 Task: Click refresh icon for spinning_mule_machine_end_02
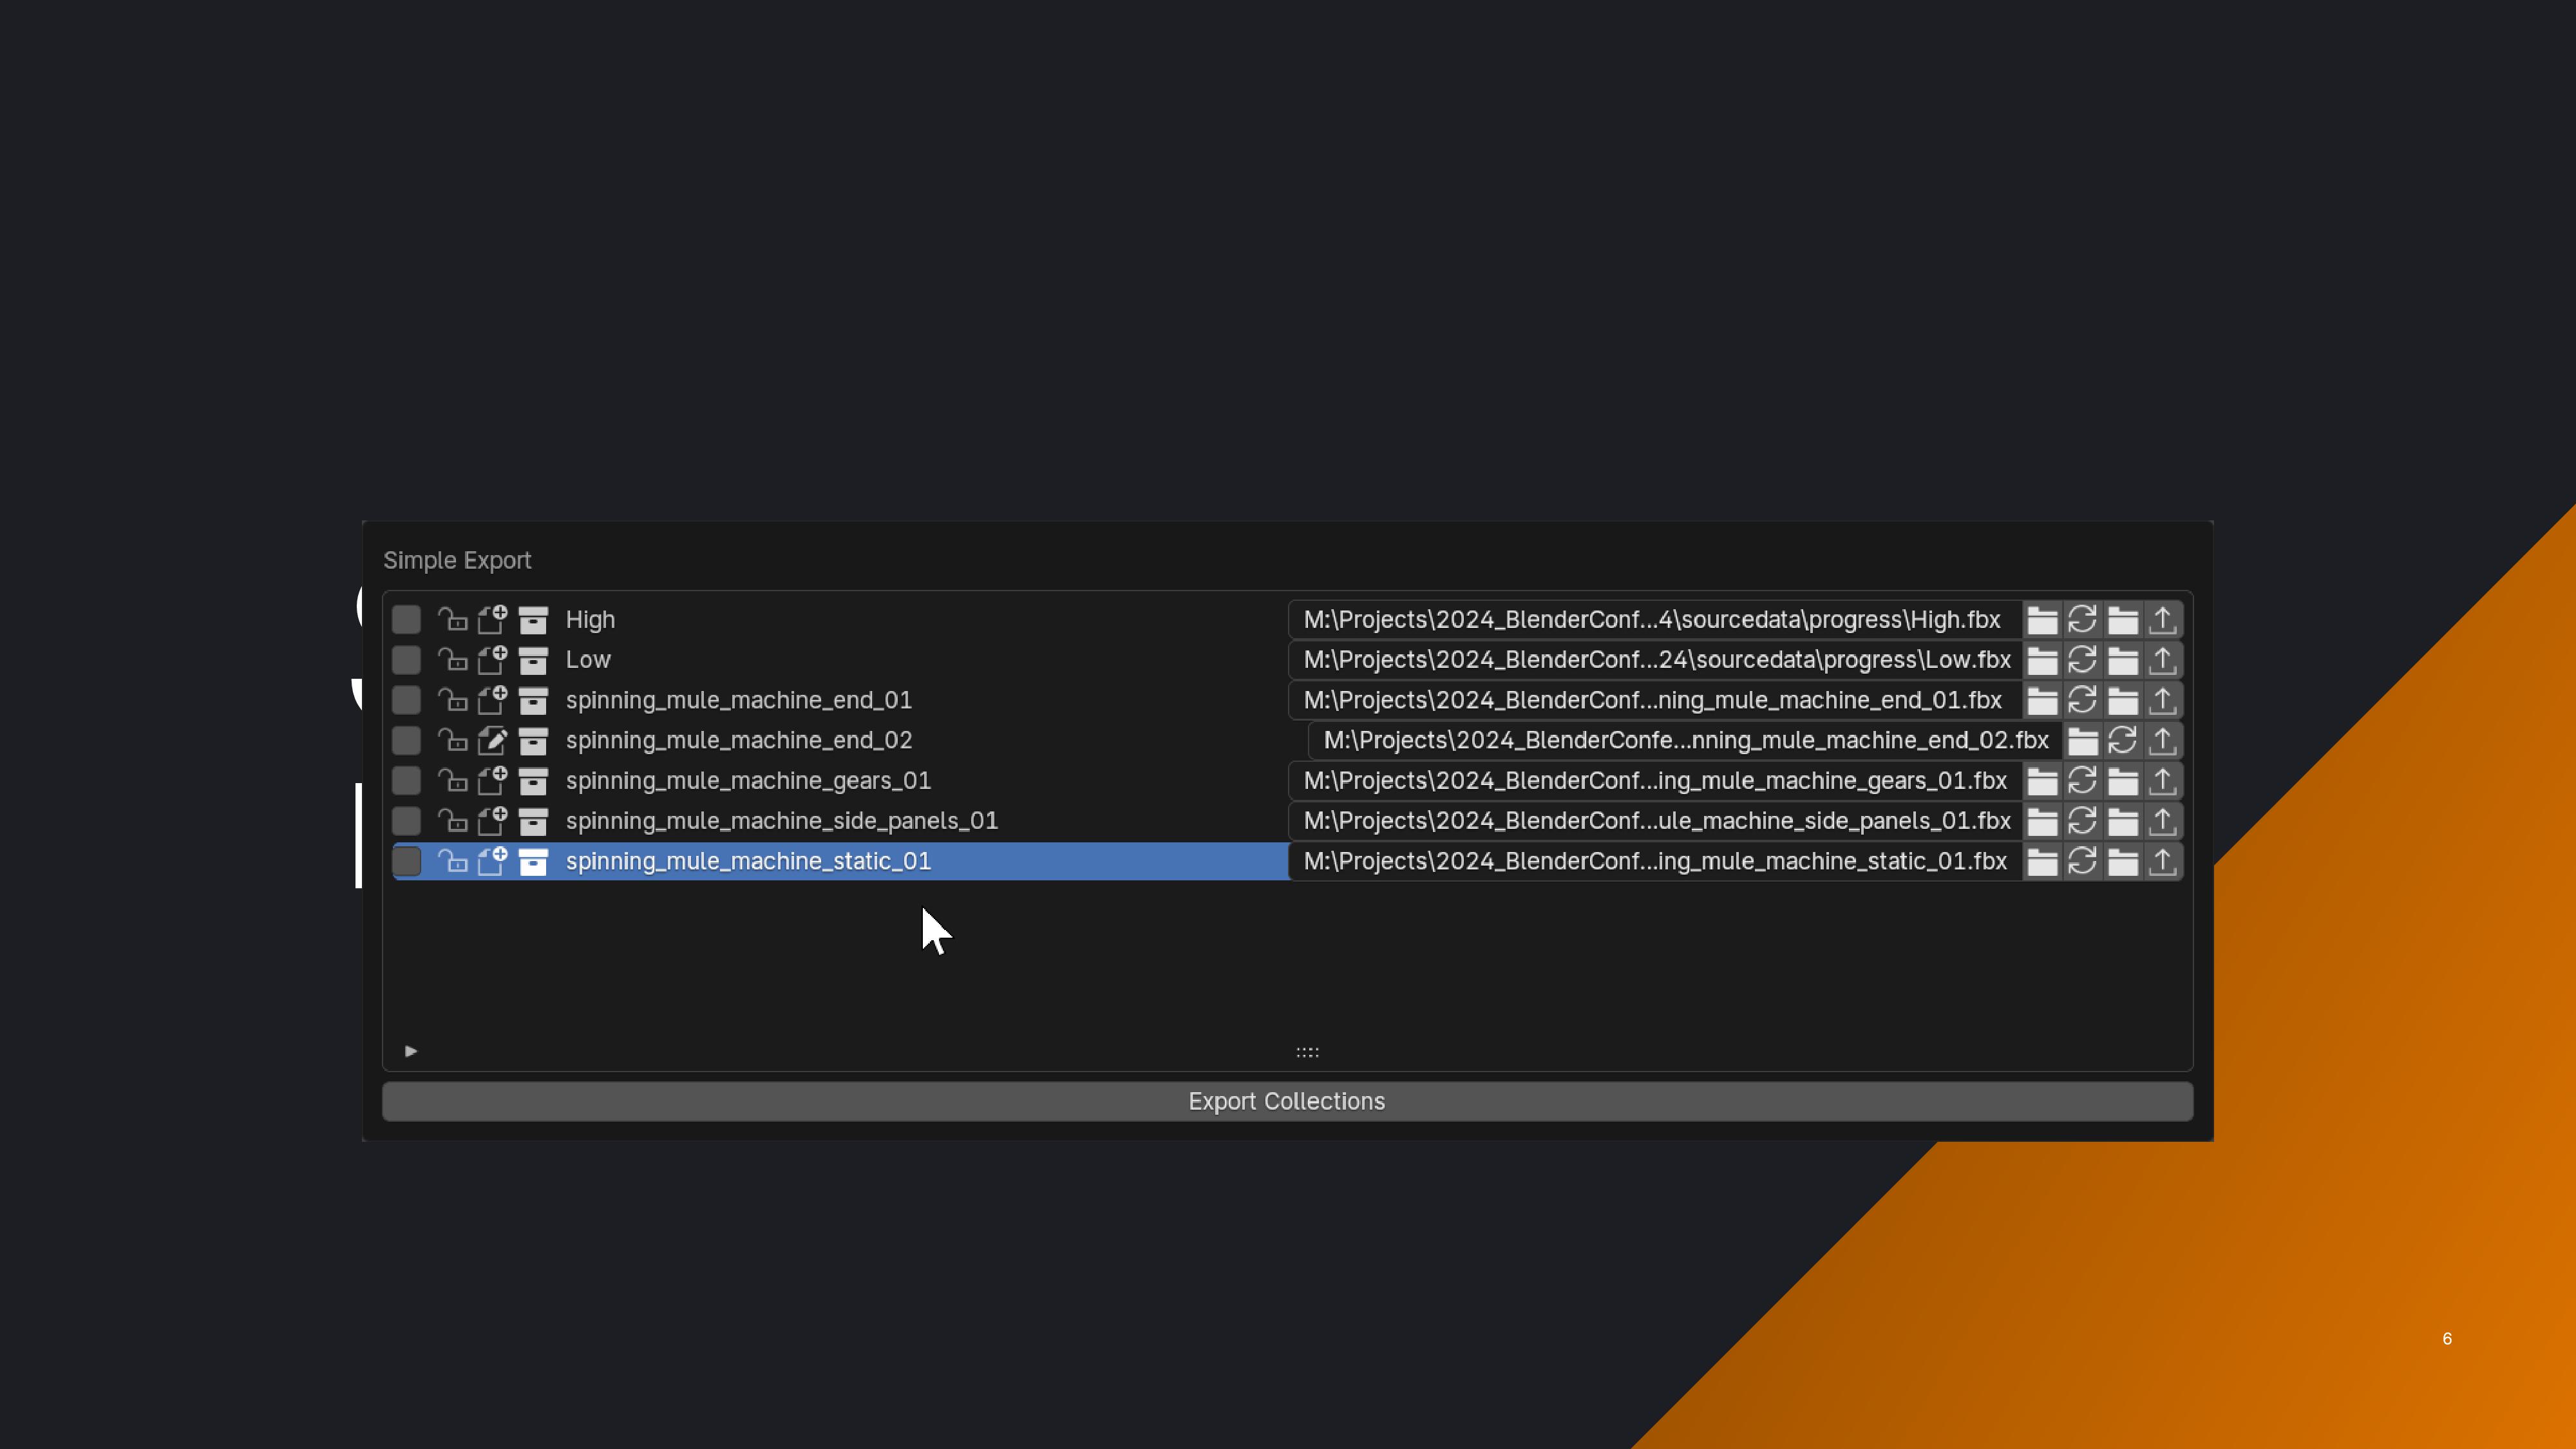pyautogui.click(x=2122, y=741)
